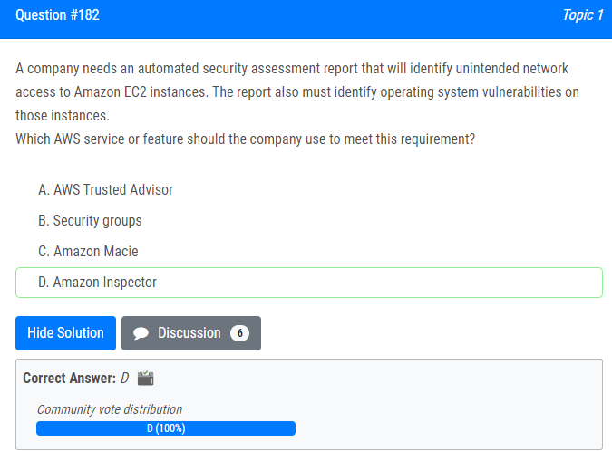Click the Question #182 header title

click(57, 15)
